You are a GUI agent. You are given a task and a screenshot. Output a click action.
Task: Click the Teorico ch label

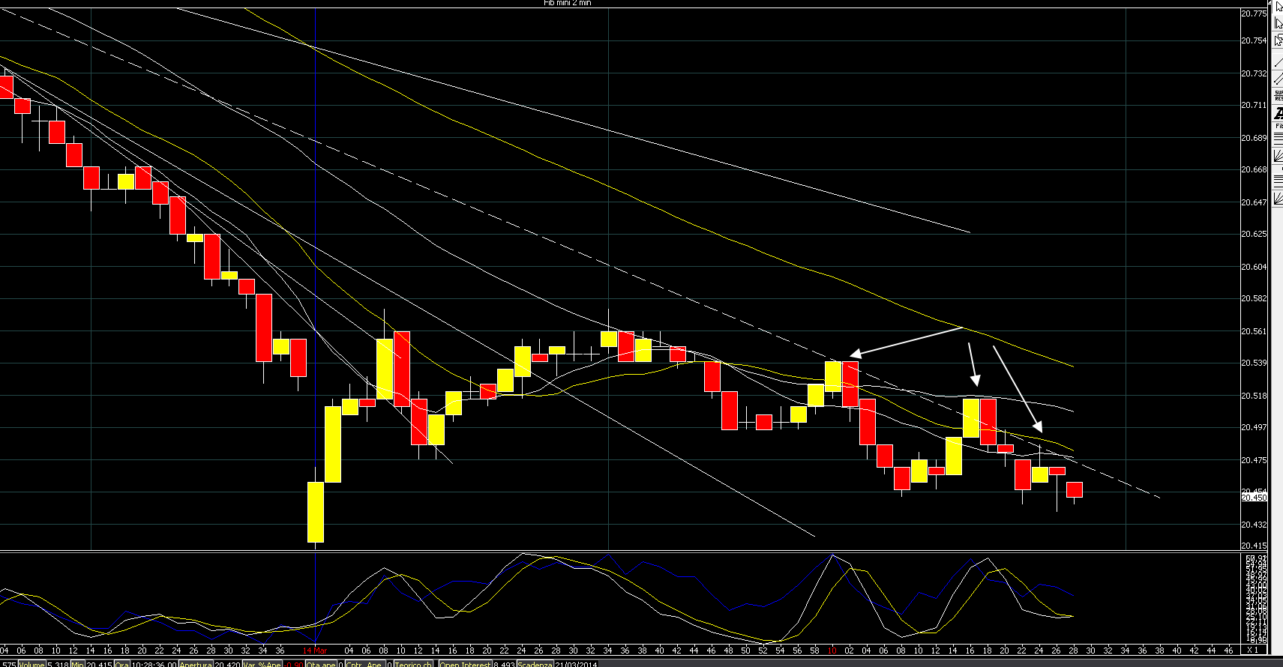414,664
